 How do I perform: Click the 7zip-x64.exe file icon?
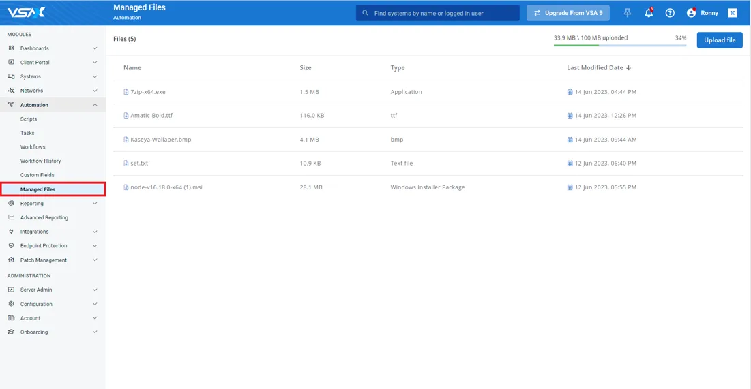click(x=126, y=92)
